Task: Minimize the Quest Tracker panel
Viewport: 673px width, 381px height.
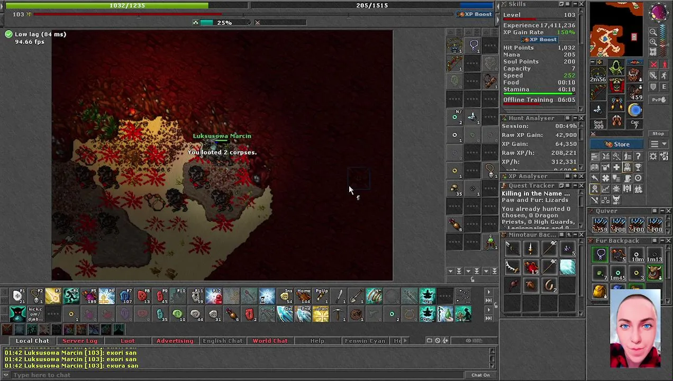Action: click(x=575, y=186)
